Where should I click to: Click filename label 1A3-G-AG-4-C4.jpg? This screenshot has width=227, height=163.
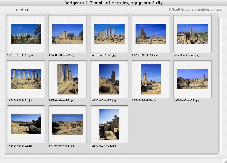click(x=103, y=146)
